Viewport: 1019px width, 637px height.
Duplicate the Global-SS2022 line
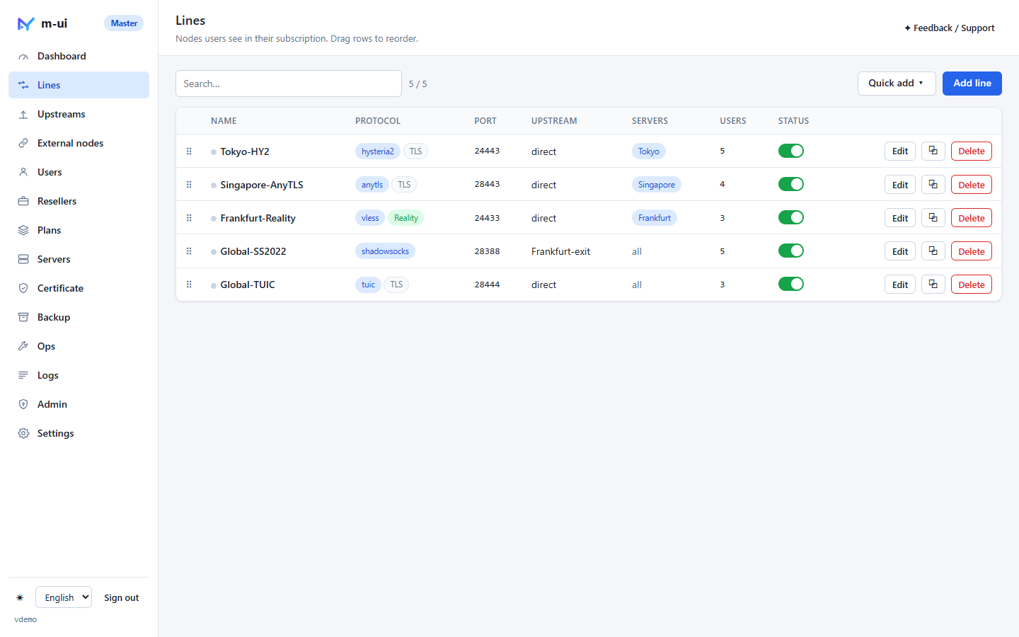pos(933,251)
